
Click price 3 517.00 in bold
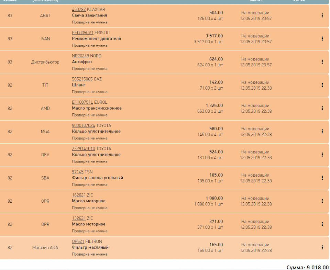click(x=214, y=36)
